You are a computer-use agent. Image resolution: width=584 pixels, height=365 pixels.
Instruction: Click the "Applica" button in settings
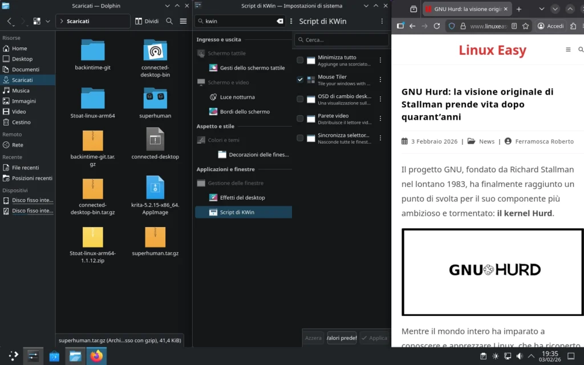pos(374,338)
